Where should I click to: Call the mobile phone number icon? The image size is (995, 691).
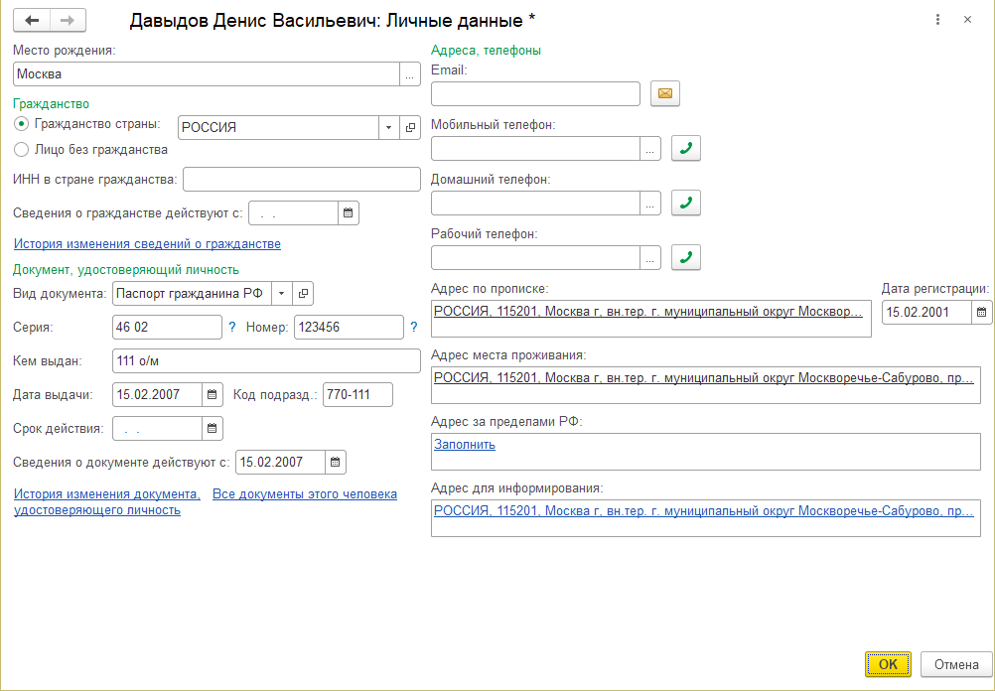point(686,149)
